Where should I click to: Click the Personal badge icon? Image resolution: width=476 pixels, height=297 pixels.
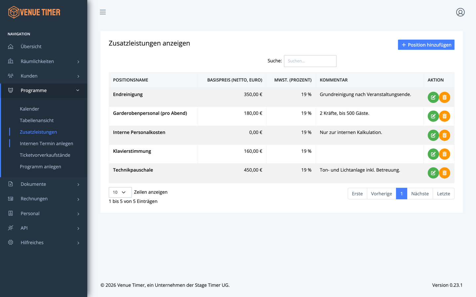pos(11,214)
